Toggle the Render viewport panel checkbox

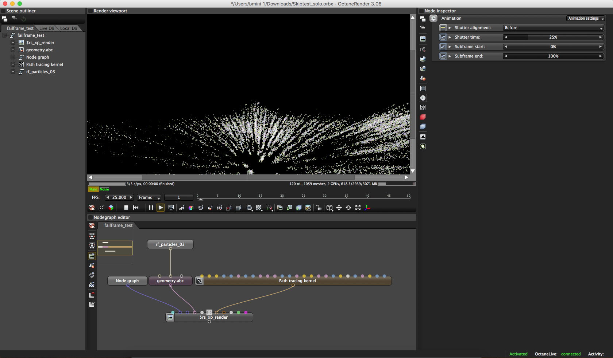point(90,11)
